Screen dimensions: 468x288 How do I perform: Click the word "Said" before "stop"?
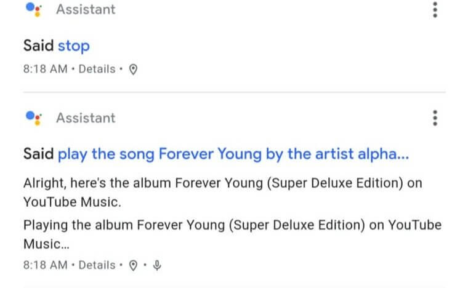[39, 46]
